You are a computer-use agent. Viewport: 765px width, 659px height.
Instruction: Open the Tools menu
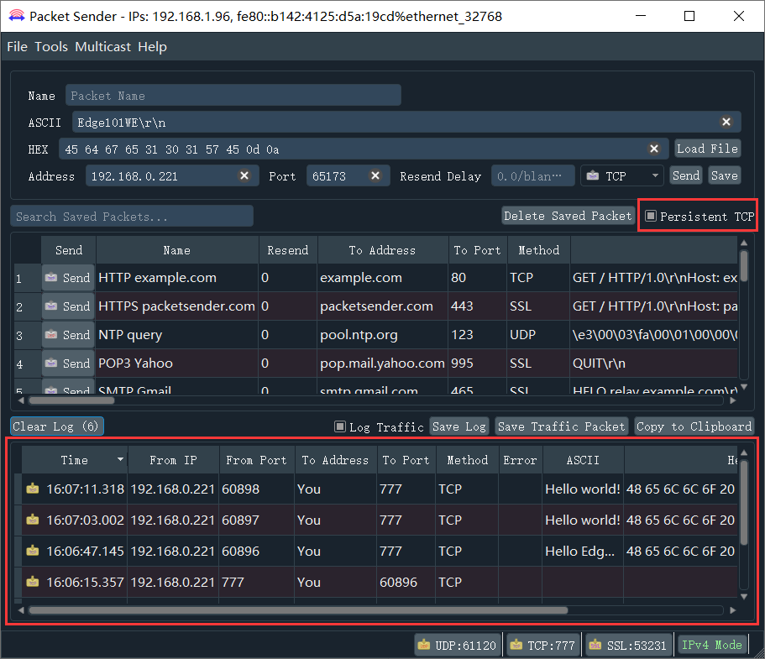point(51,47)
